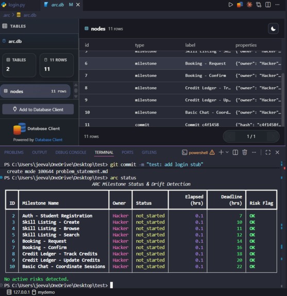
Task: Click id cell 8 in nodes table
Action: click(x=86, y=88)
